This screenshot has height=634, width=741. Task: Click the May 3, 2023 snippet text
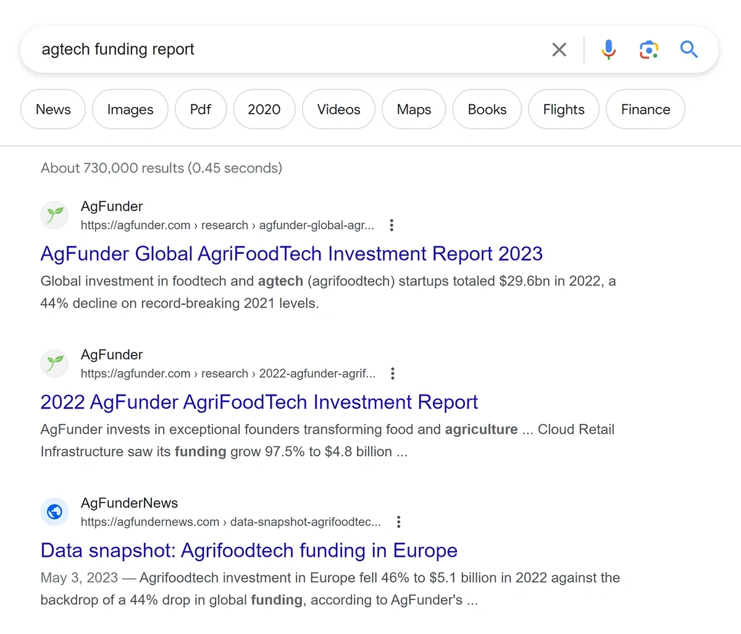330,589
